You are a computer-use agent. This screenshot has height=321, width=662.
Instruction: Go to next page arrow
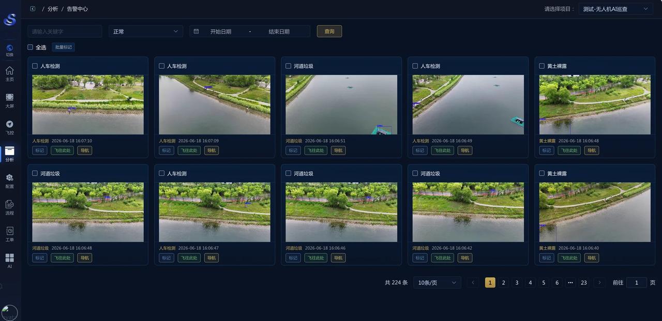point(599,283)
